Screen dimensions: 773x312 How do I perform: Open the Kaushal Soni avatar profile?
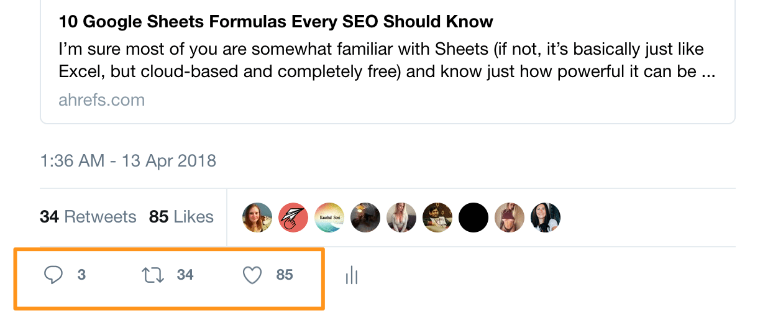pyautogui.click(x=329, y=218)
